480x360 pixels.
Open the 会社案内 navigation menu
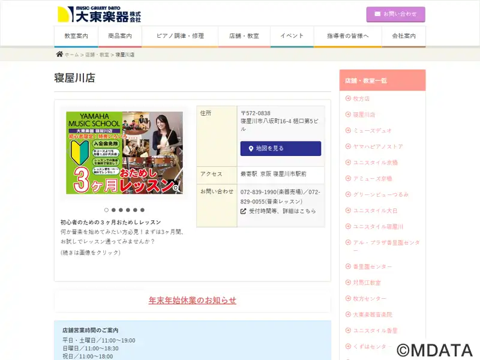click(404, 36)
